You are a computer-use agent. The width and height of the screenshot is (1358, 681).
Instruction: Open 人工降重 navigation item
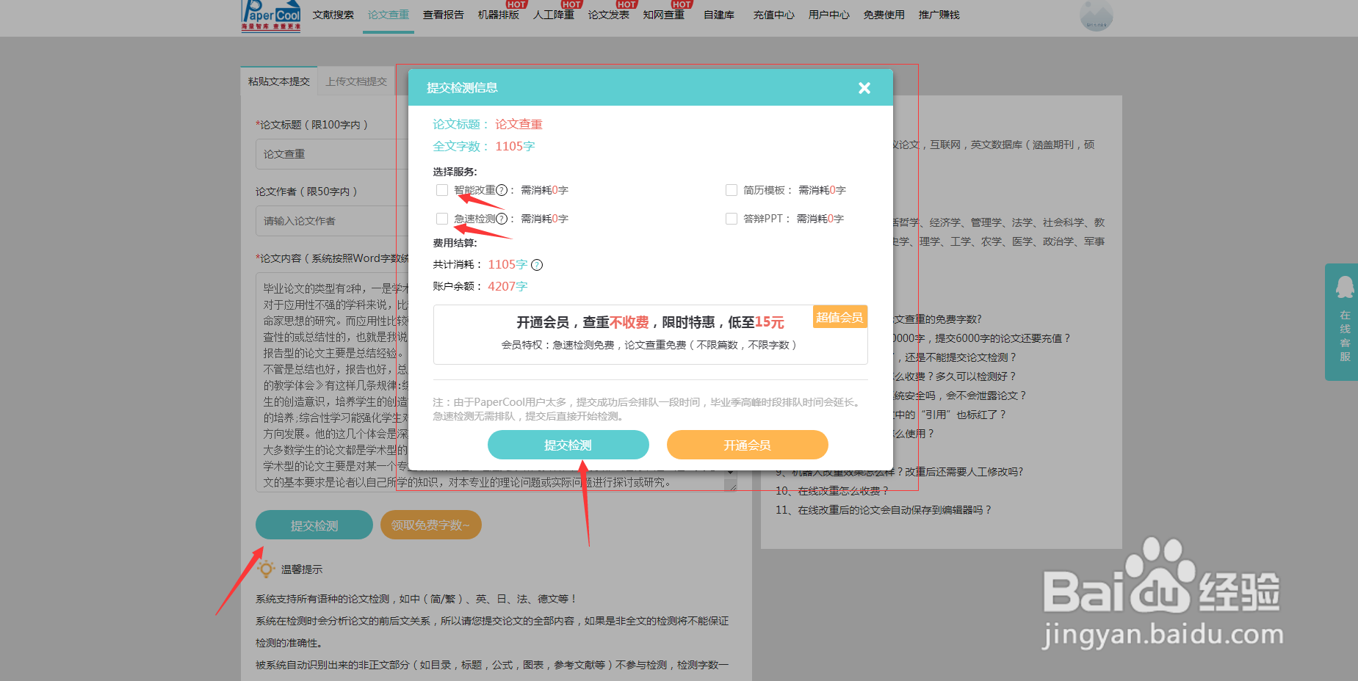pyautogui.click(x=553, y=15)
